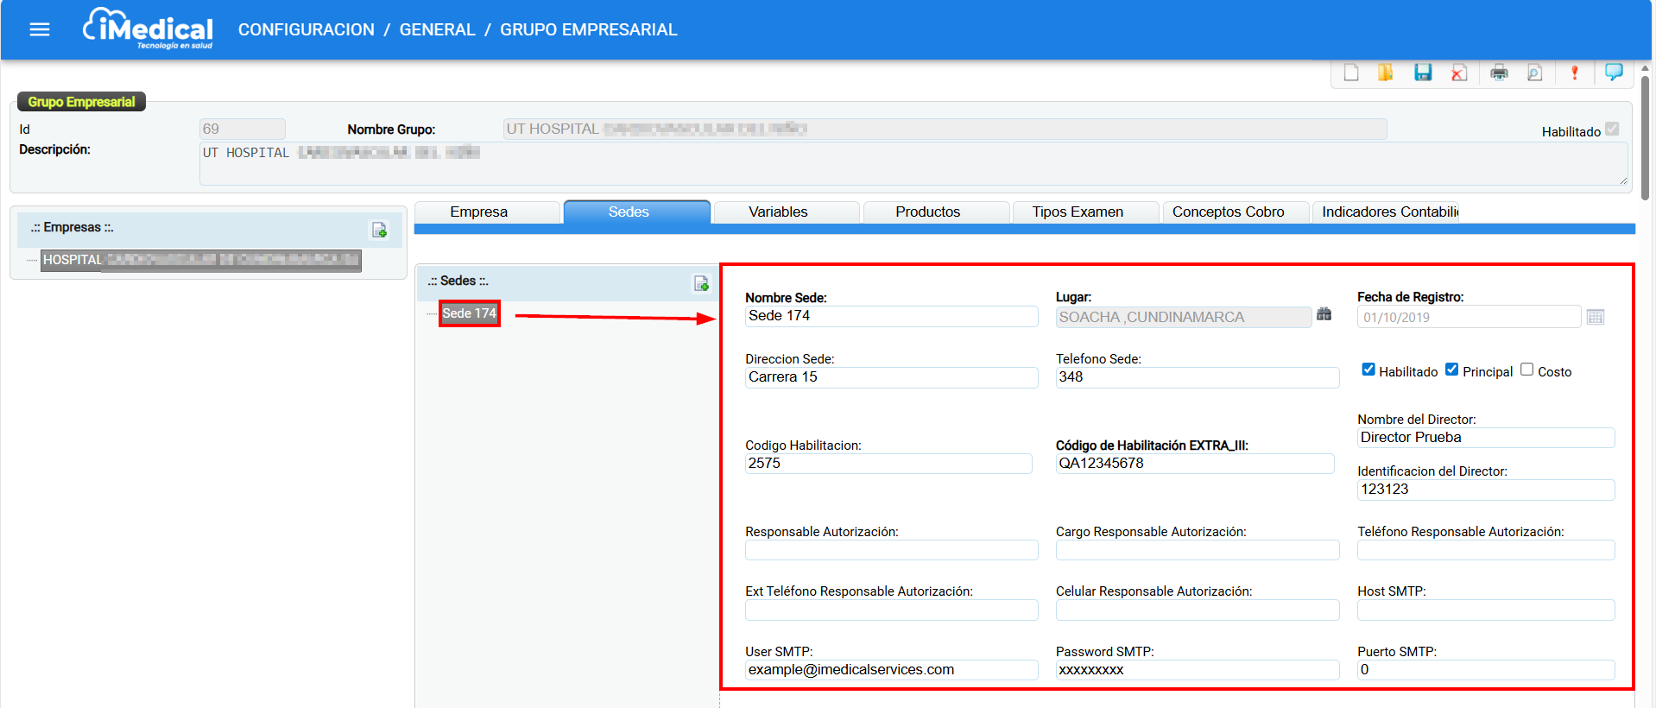
Task: Print using the printer toolbar icon
Action: pyautogui.click(x=1499, y=73)
